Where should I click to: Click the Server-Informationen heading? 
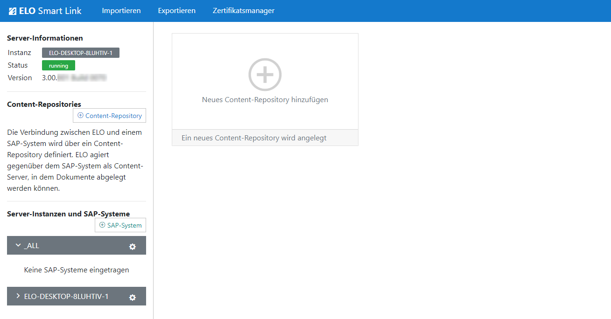[45, 38]
